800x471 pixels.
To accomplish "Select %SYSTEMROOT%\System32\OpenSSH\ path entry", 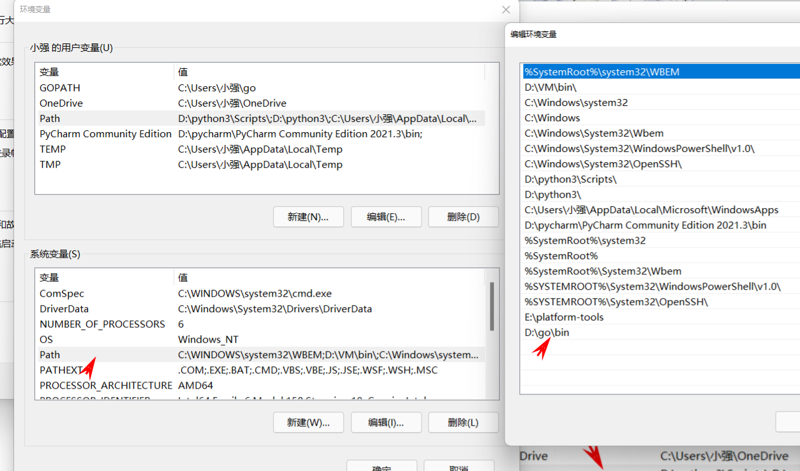I will (x=661, y=302).
